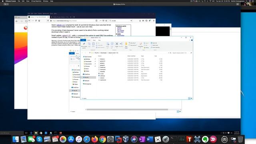Switch to Home ribbon tab
Screen dimensions: 256x144
click(89, 40)
